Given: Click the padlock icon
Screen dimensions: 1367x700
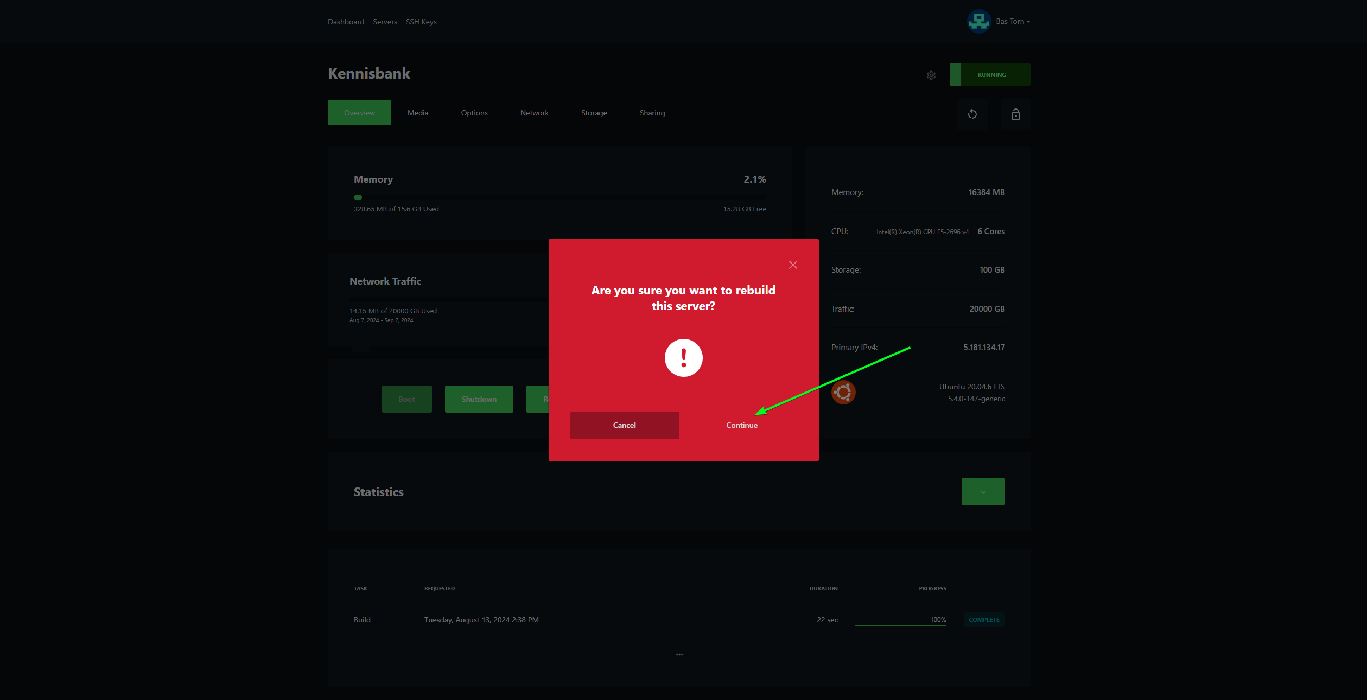Looking at the screenshot, I should point(1015,114).
